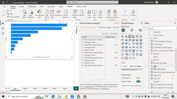Expand the Filters pane
Viewport: 177px width, 99px height.
tap(77, 23)
